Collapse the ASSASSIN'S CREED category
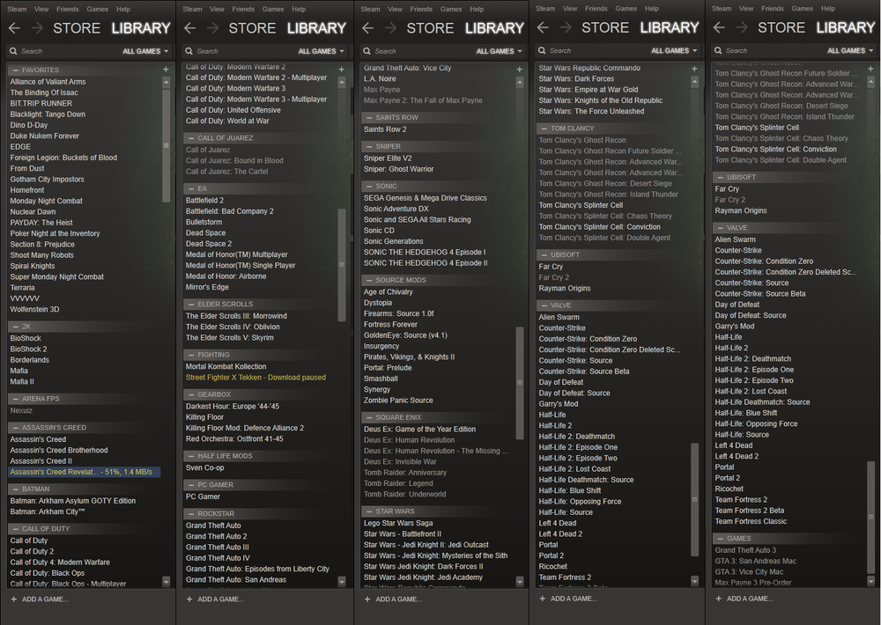 [15, 428]
